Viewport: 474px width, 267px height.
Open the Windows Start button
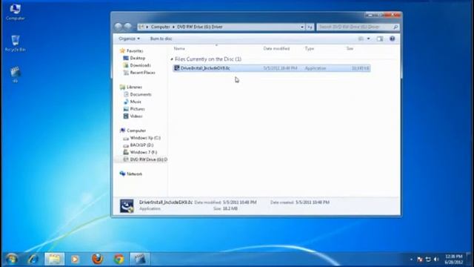point(12,259)
